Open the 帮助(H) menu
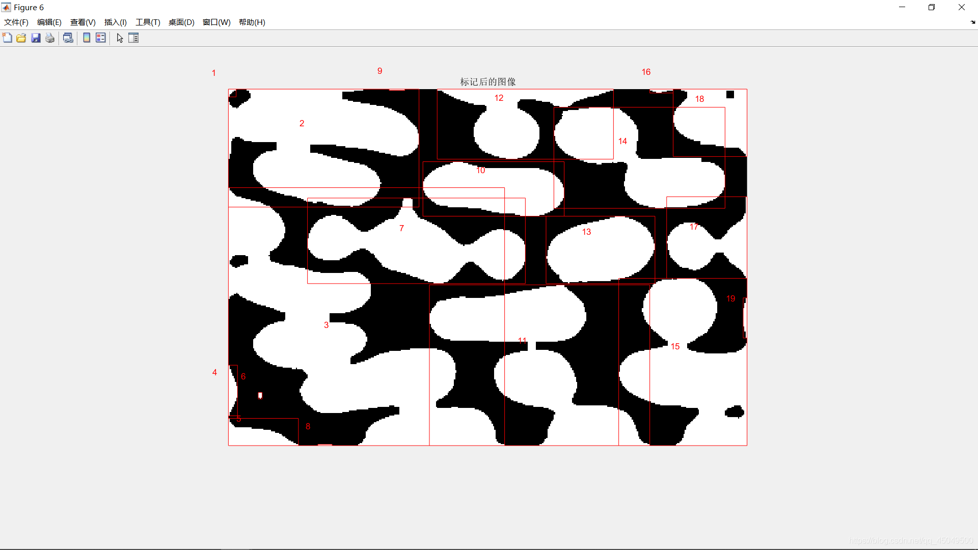Viewport: 978px width, 550px height. tap(252, 22)
